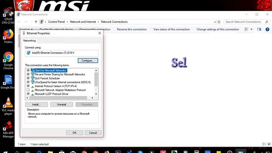Uncheck Internet Protocol Version 4 checkbox

pos(28,86)
